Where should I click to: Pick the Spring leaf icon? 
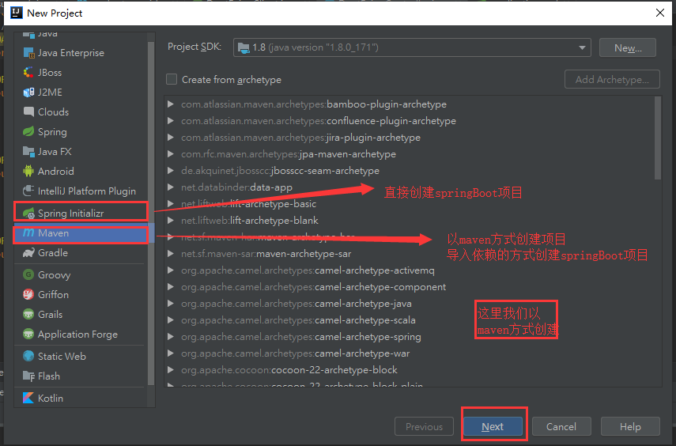28,131
